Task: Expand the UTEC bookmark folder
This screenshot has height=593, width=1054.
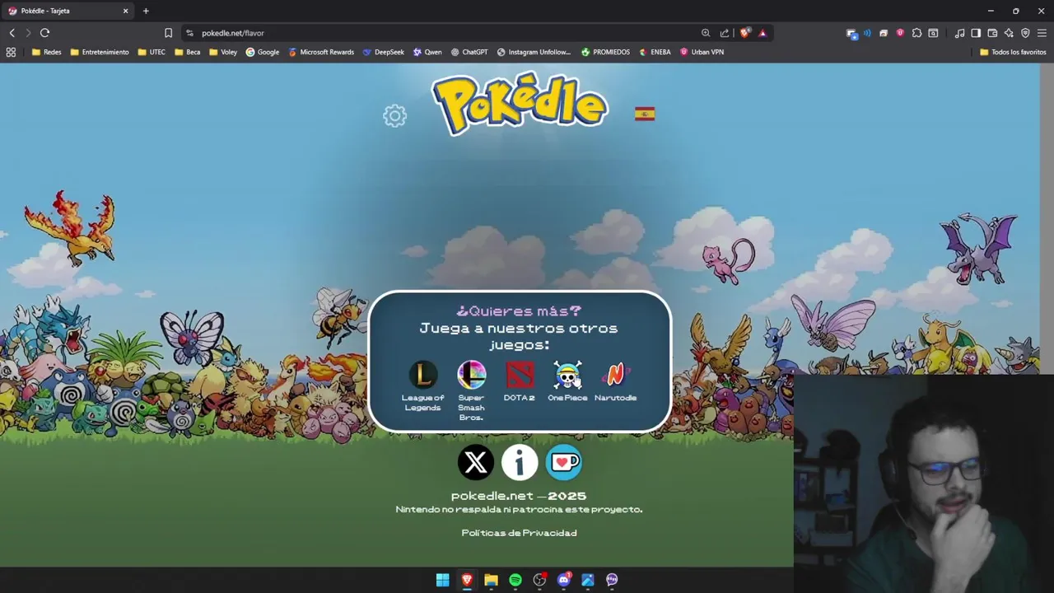Action: (152, 52)
